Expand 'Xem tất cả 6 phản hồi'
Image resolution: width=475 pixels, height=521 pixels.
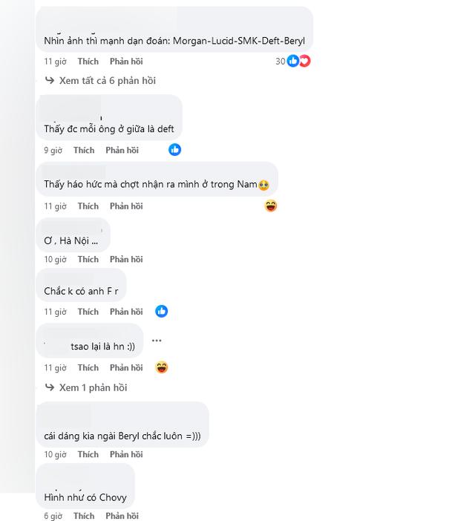coord(107,80)
